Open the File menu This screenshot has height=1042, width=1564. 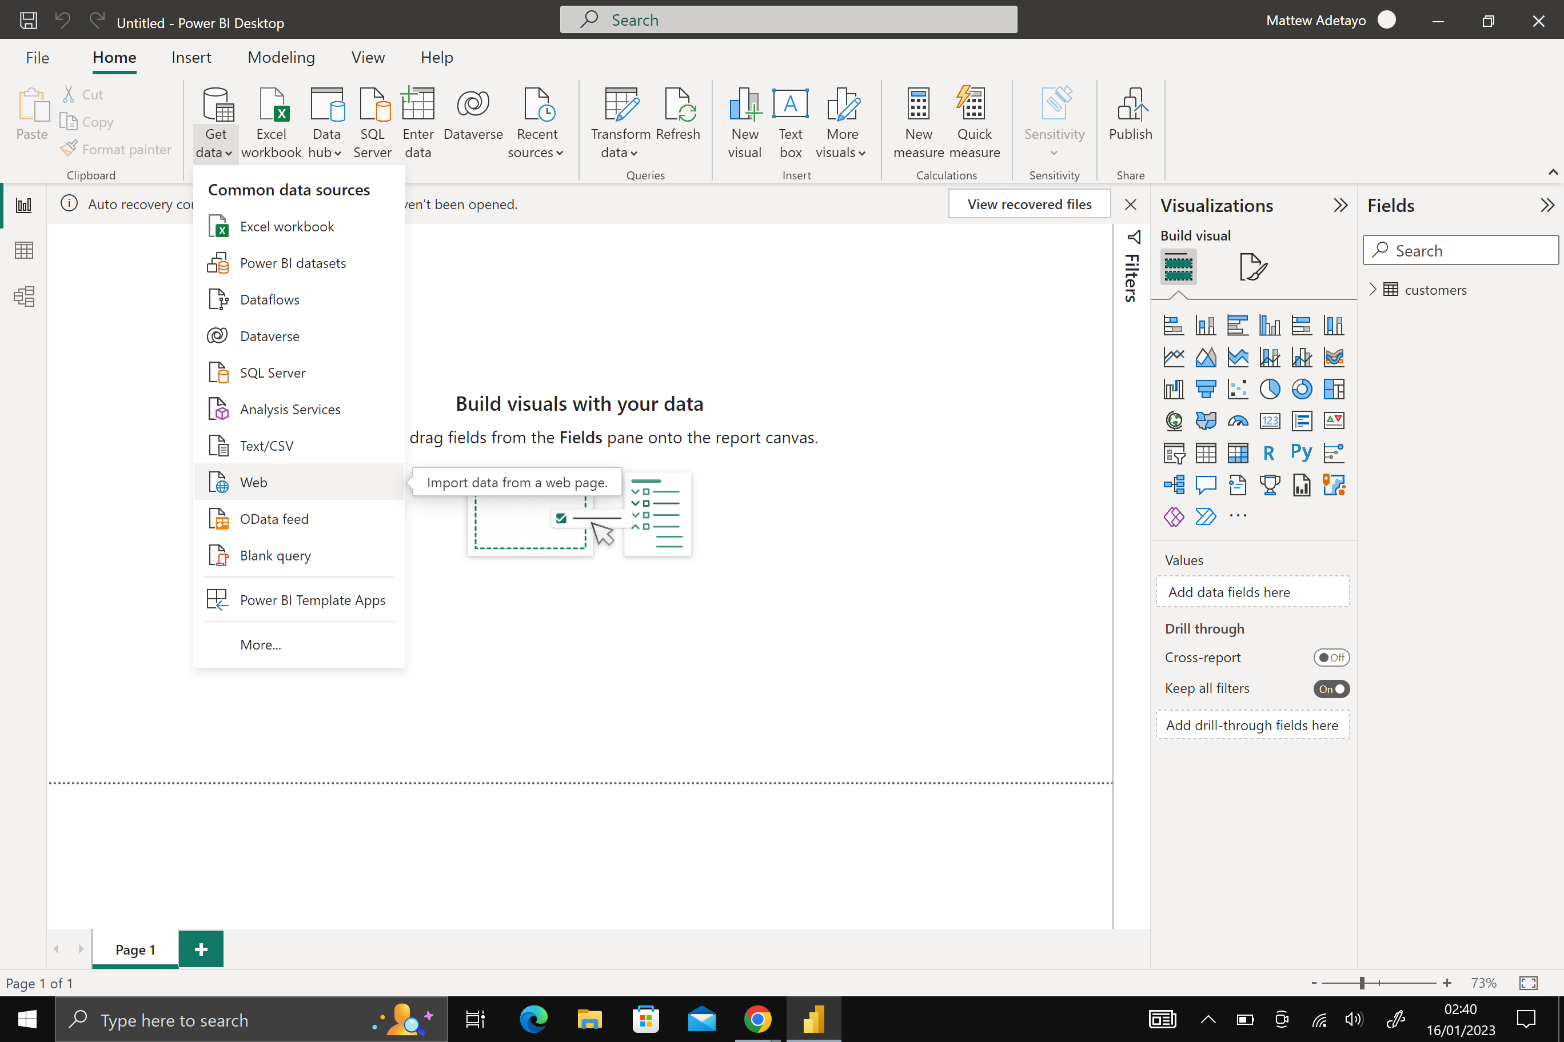pos(37,58)
